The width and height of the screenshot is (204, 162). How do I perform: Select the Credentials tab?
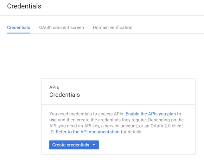click(x=18, y=27)
